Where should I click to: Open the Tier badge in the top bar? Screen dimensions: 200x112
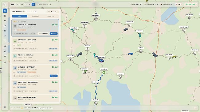(179, 5)
